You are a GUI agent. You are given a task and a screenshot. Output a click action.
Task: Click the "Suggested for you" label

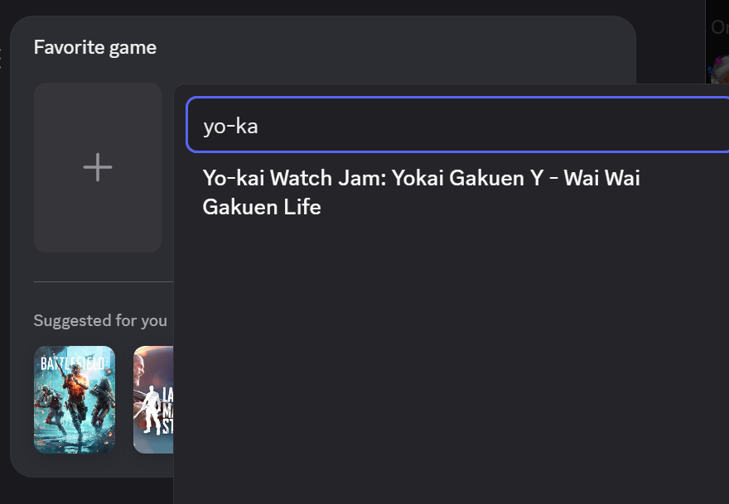tap(100, 320)
